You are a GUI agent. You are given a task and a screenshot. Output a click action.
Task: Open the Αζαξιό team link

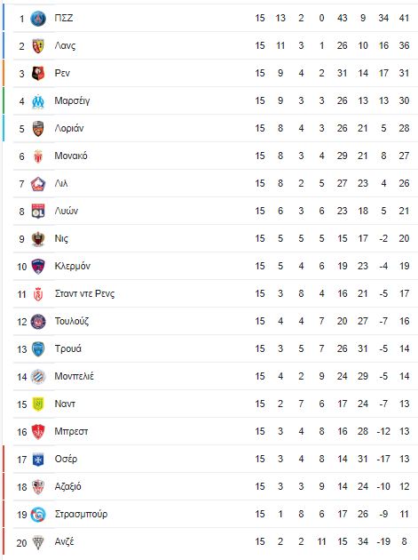(67, 486)
